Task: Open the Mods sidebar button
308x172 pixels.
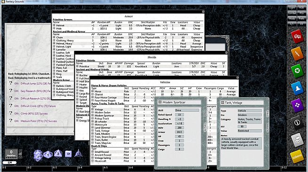Action: tap(292, 19)
